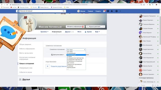Open the Доступно всем privacy dropdown
Image resolution: width=161 pixels, height=90 pixels.
[x=58, y=55]
